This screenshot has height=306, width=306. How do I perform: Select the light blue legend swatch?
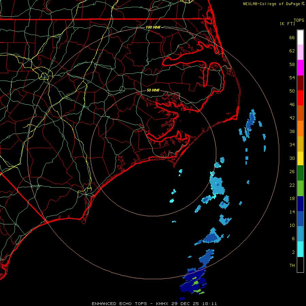tap(300, 234)
